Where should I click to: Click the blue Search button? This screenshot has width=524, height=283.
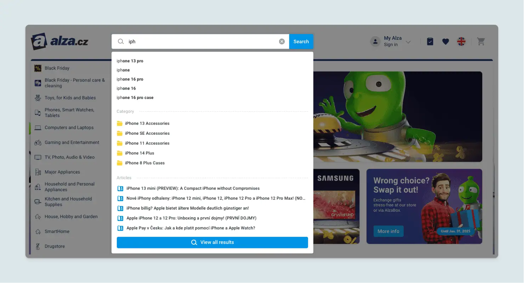(301, 41)
